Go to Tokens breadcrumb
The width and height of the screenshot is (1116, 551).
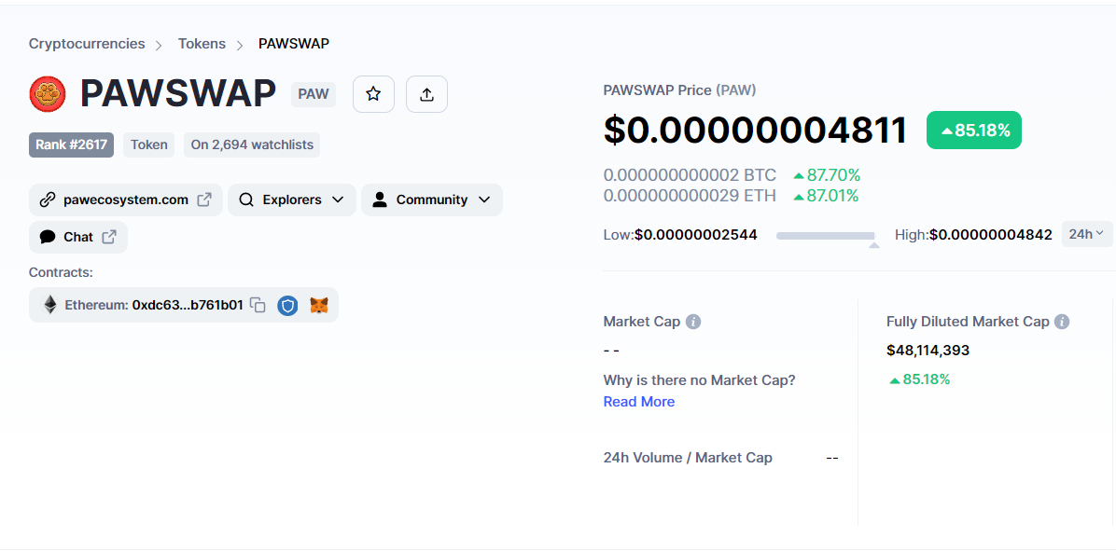coord(202,44)
